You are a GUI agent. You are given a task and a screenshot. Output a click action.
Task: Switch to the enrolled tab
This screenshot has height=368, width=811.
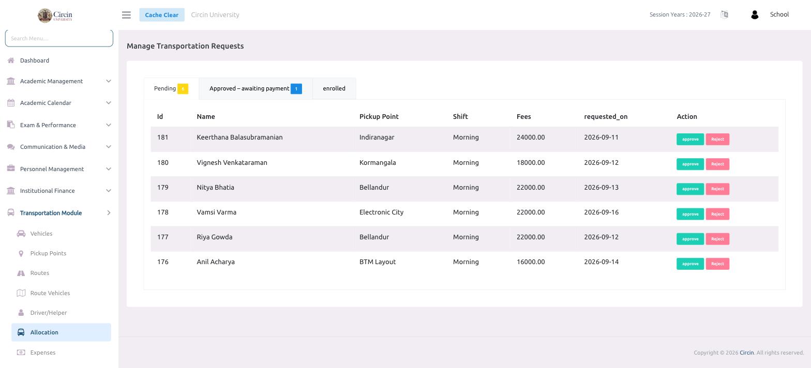coord(334,88)
